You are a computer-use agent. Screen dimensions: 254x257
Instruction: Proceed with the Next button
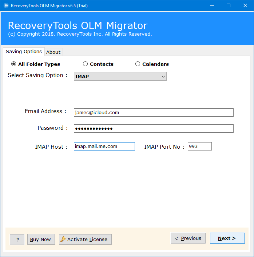[x=227, y=238]
